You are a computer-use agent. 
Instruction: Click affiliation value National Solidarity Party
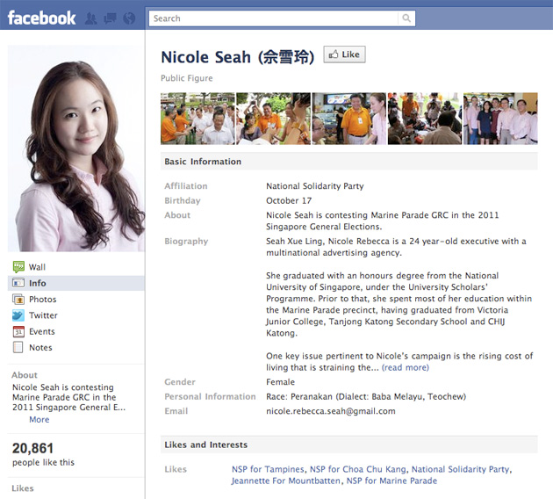tap(315, 186)
